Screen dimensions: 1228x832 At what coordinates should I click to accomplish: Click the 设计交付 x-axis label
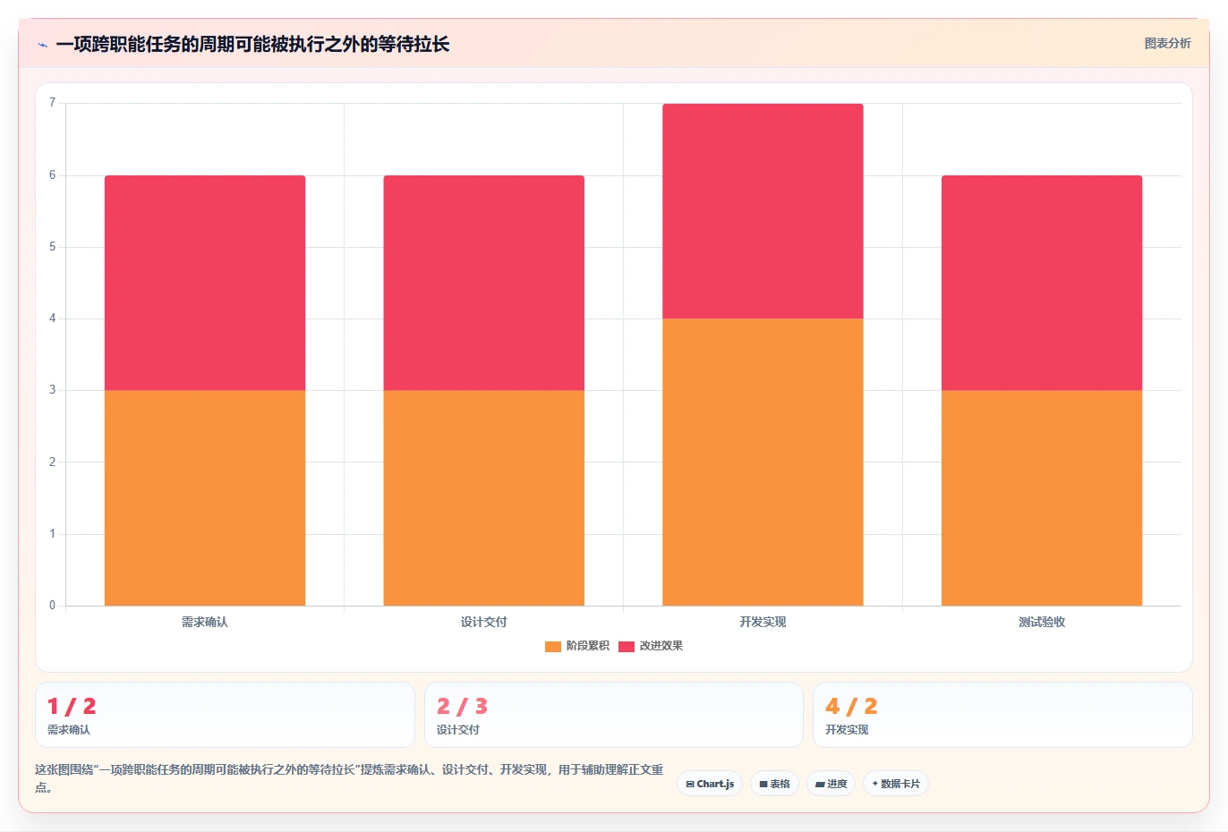(x=484, y=622)
